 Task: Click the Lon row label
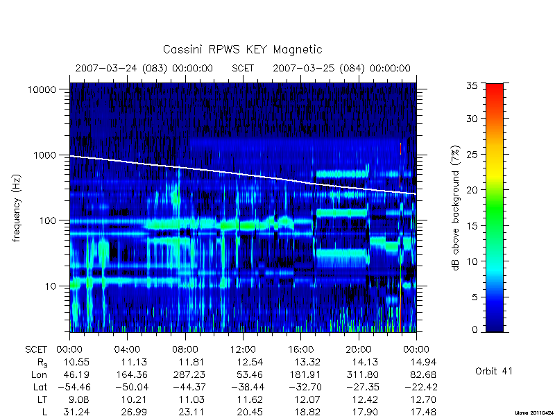40,374
